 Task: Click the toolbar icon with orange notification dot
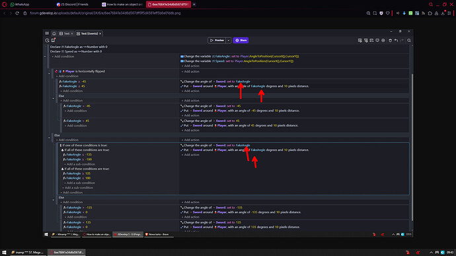(54, 40)
